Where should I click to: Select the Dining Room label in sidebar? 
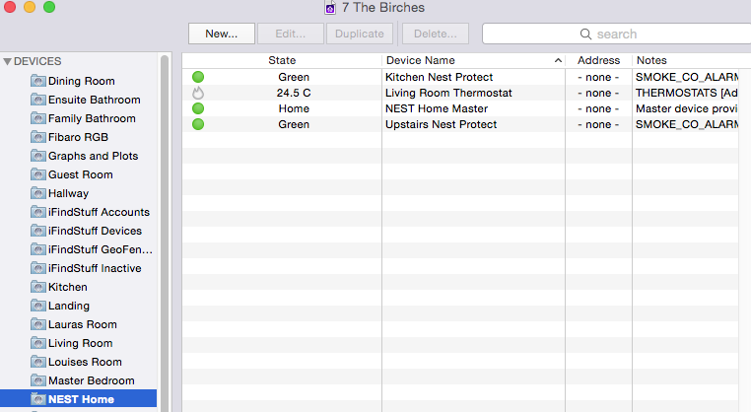[x=82, y=81]
